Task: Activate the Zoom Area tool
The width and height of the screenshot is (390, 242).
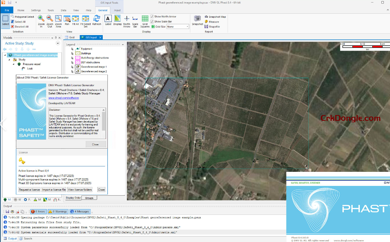Action: coord(58,21)
